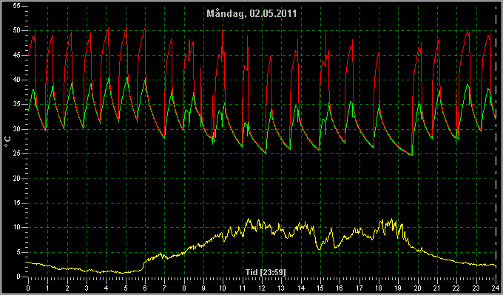This screenshot has width=503, height=295.
Task: Click hour 3 on the time axis
Action: coord(87,288)
